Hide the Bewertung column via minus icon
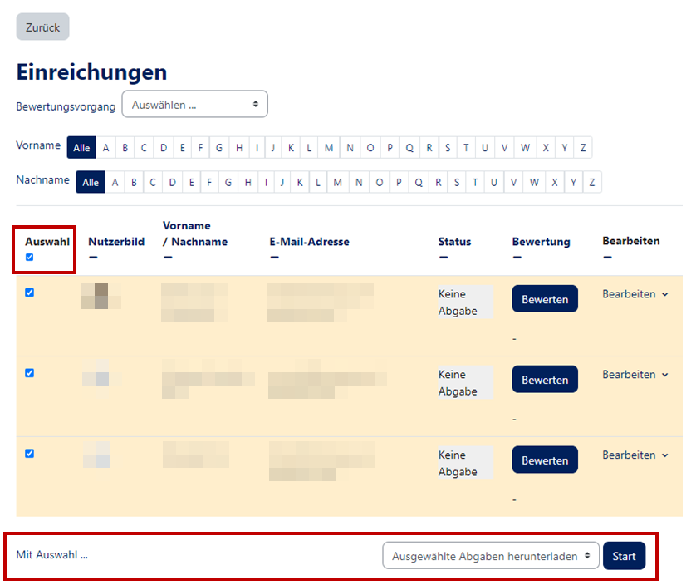This screenshot has height=585, width=696. tap(517, 258)
